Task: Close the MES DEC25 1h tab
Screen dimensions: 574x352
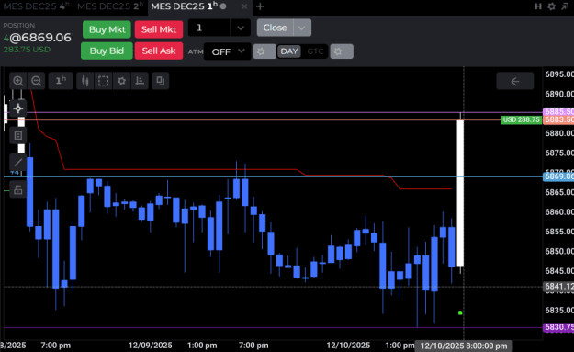Action: click(244, 6)
